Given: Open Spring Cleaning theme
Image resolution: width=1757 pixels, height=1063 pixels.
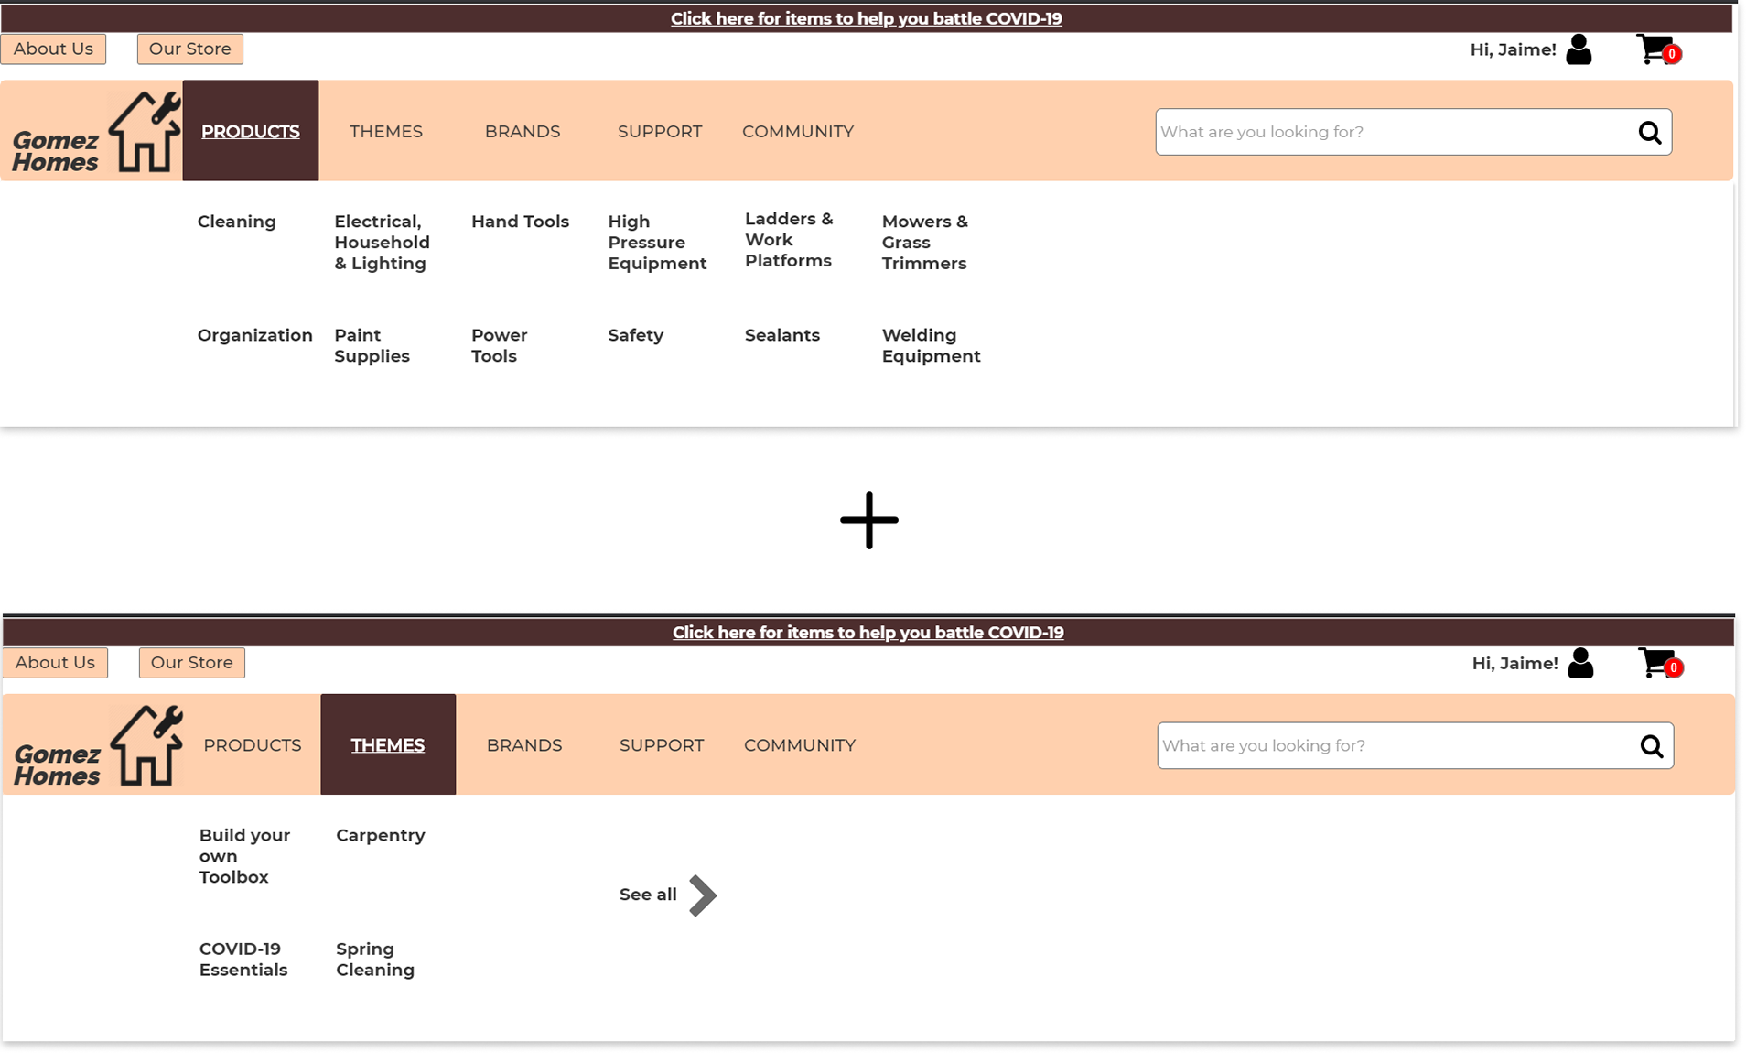Looking at the screenshot, I should 374,959.
